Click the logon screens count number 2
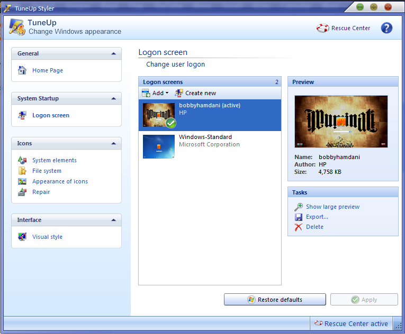 click(x=277, y=82)
